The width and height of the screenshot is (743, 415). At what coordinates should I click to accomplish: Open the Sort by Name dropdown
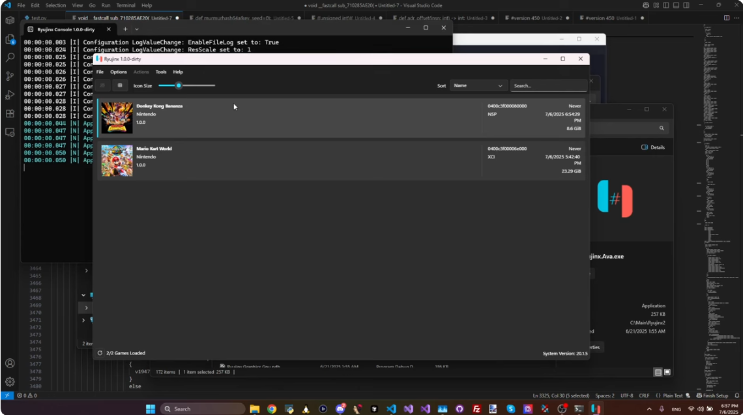[478, 85]
